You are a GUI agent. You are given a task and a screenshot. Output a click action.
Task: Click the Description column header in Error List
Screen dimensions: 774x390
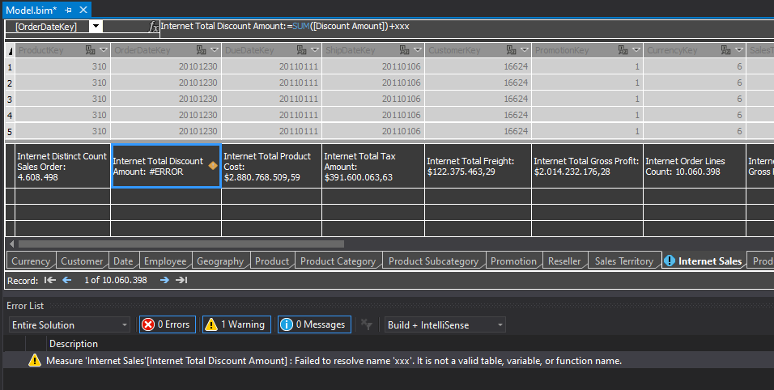click(74, 344)
